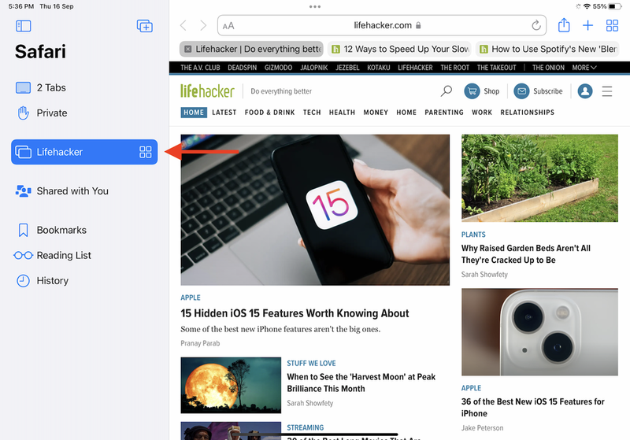Open the raised garden bed thumbnail
Viewport: 630px width, 440px height.
coord(539,178)
